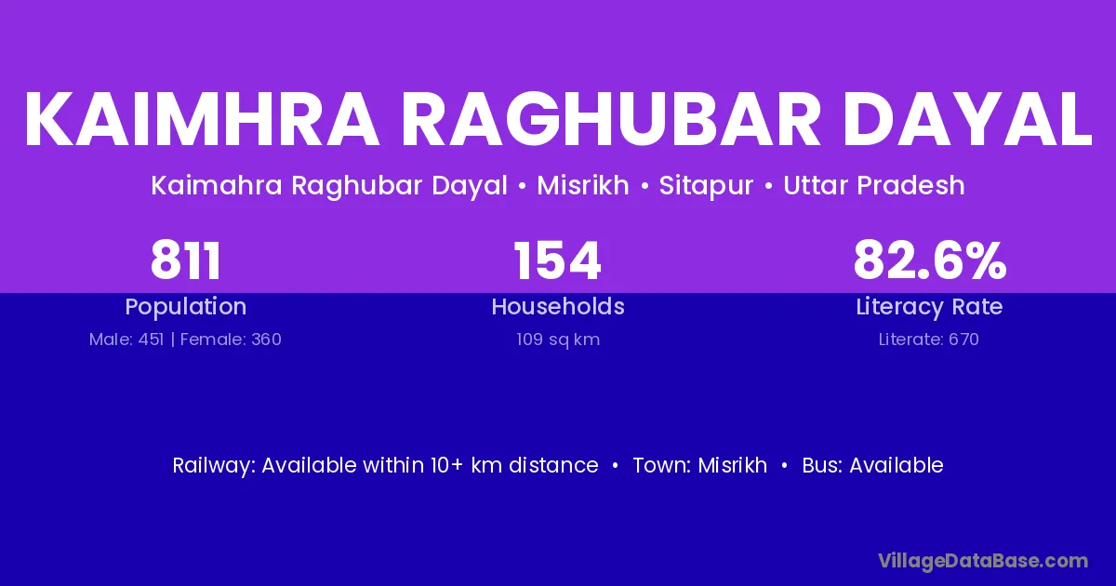The image size is (1116, 586).
Task: Click the large KAIMHRA RAGHUBAR DAYAL heading
Action: [558, 121]
